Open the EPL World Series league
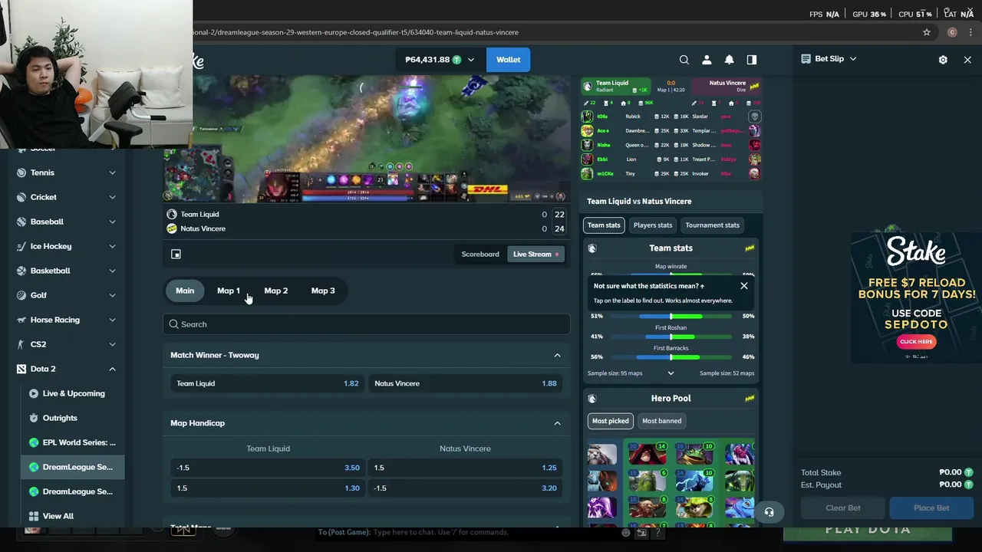 [x=73, y=442]
